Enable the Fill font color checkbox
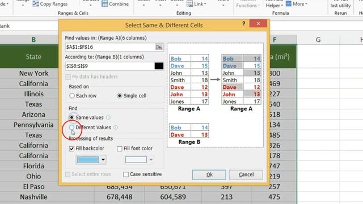 coord(120,148)
